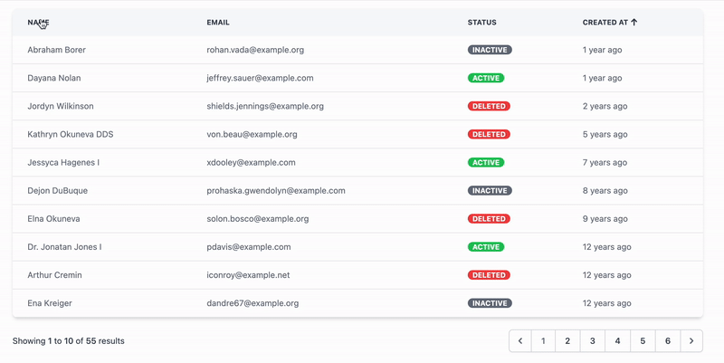Go to next page using right chevron

point(691,341)
